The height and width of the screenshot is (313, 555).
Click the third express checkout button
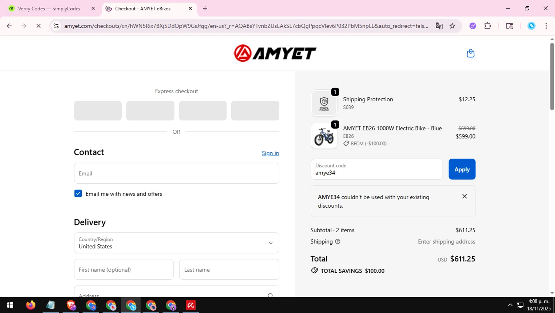tap(203, 110)
